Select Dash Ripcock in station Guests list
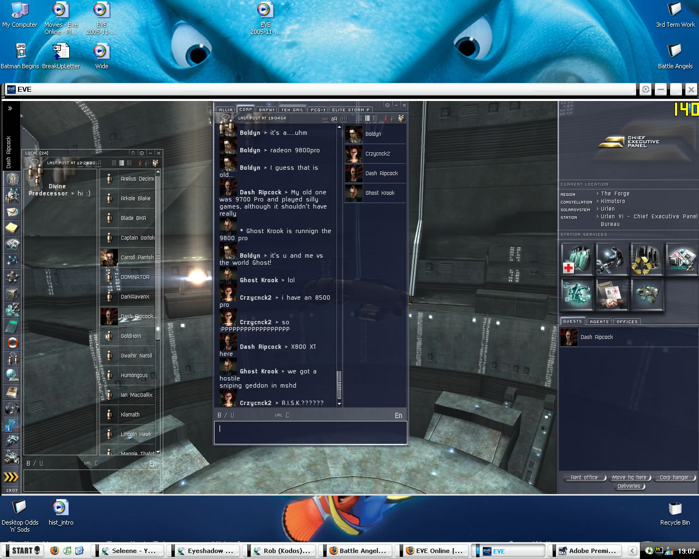This screenshot has width=699, height=559. coord(629,337)
